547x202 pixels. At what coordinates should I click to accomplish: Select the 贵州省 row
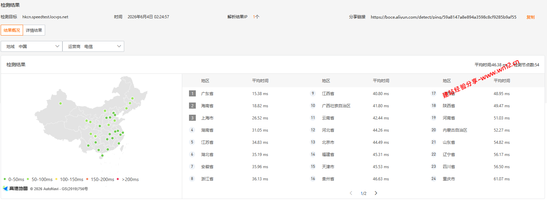click(363, 179)
